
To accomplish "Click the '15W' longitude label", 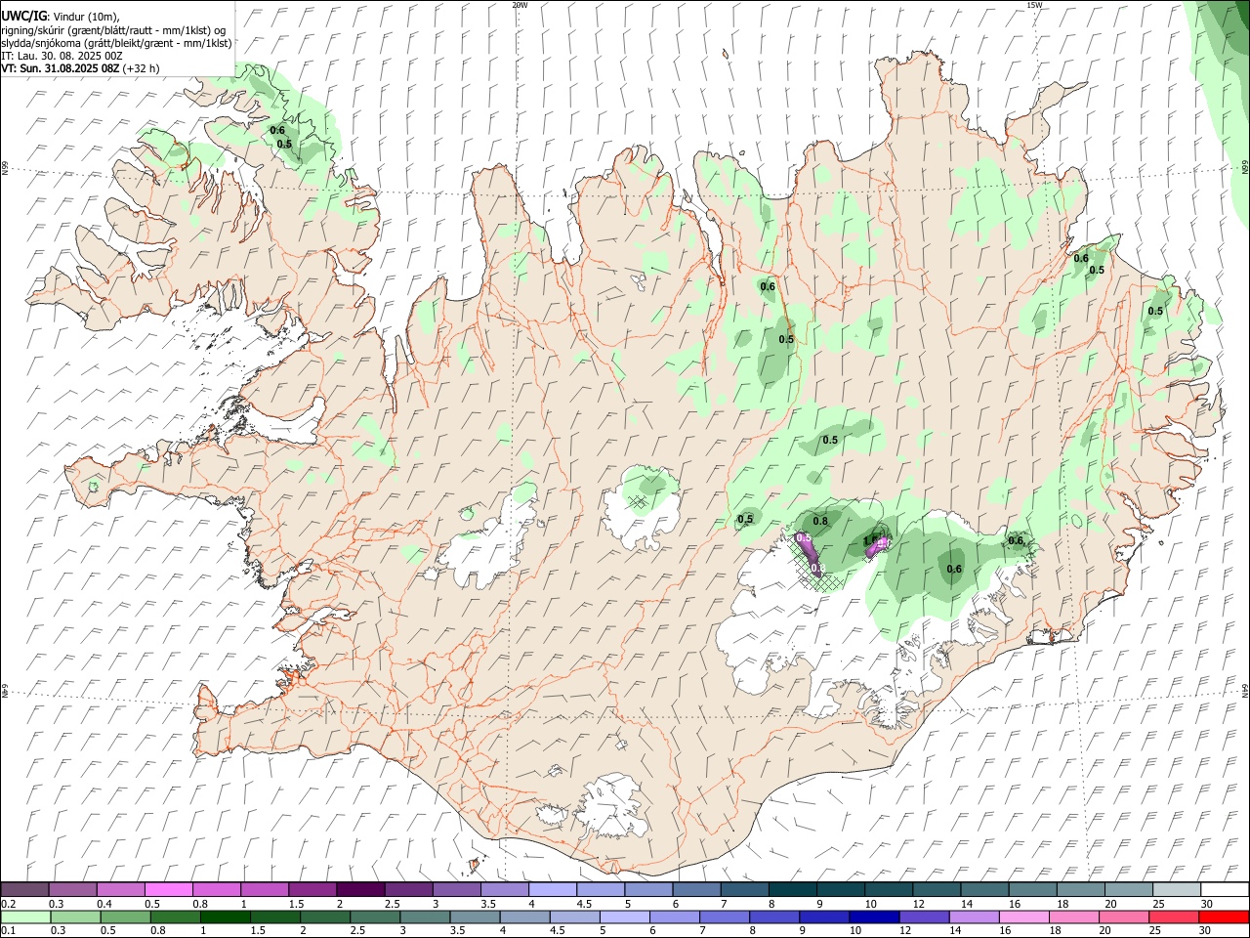I will click(x=1034, y=5).
